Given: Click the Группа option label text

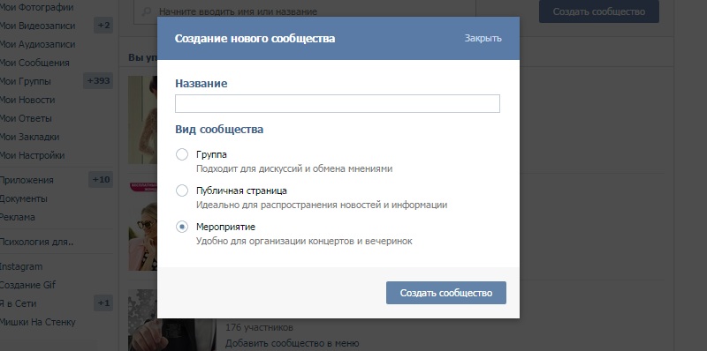Looking at the screenshot, I should pos(211,155).
